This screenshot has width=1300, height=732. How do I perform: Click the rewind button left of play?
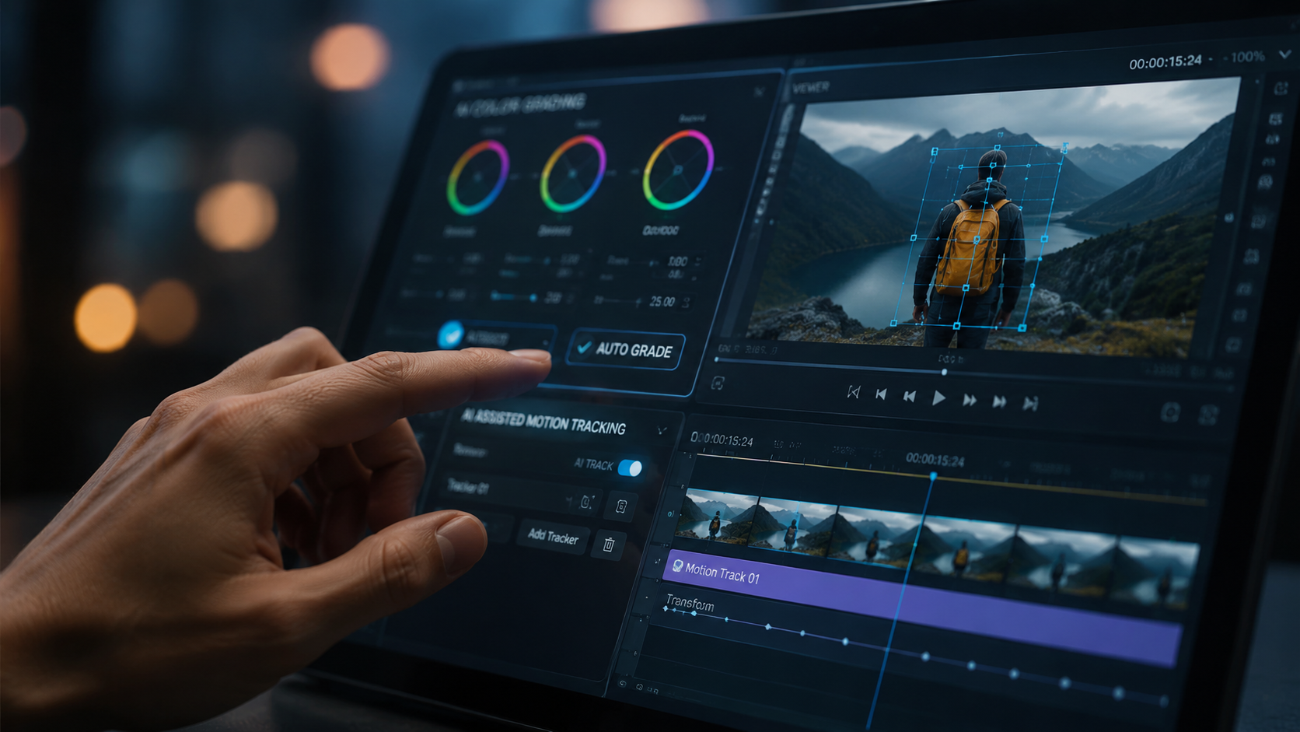[909, 397]
